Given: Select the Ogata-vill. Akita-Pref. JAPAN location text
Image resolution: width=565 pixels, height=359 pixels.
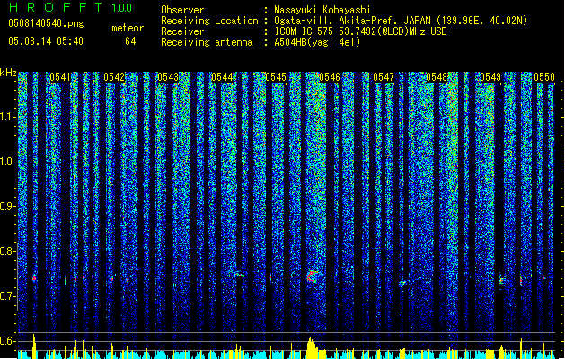Looking at the screenshot, I should [x=401, y=21].
